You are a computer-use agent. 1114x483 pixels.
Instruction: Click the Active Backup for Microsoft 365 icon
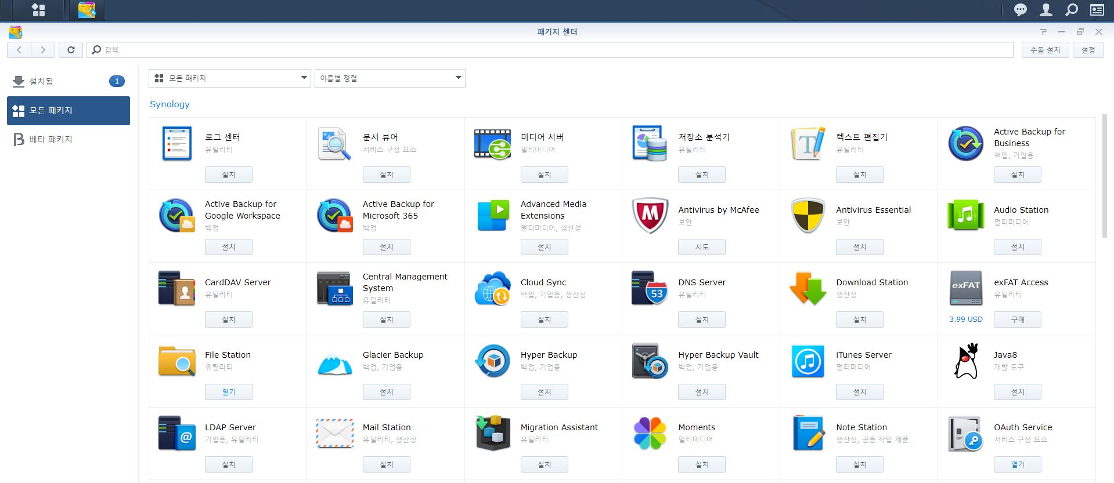(x=335, y=216)
